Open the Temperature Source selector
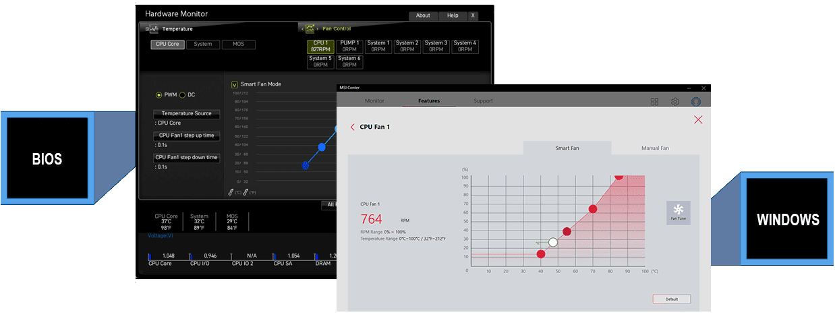Viewport: 835px width, 321px height. coord(186,114)
